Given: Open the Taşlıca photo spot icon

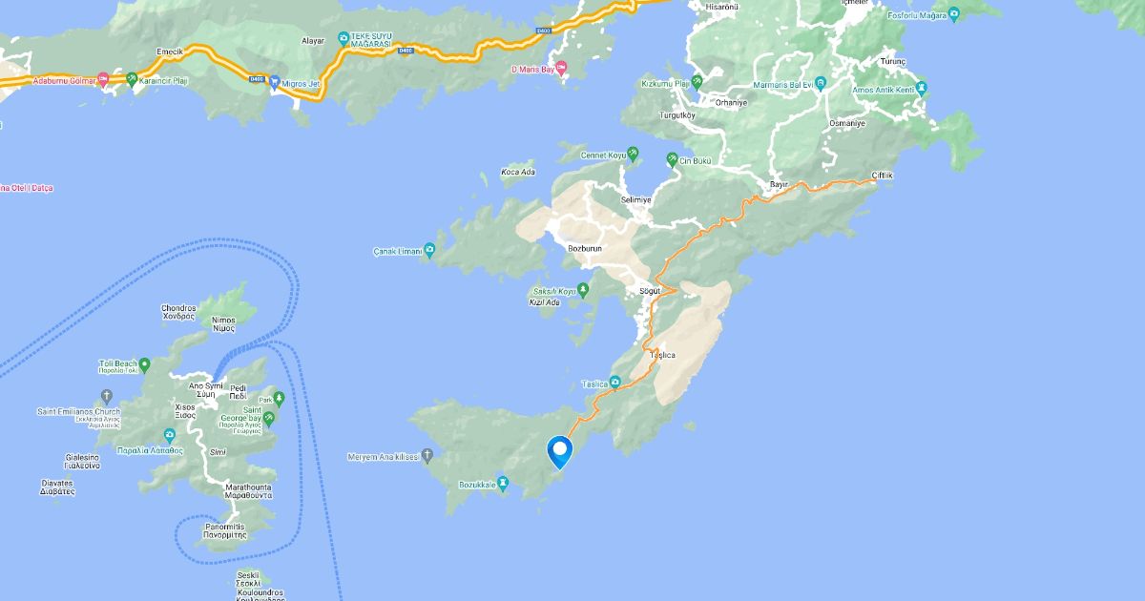Looking at the screenshot, I should (x=614, y=383).
